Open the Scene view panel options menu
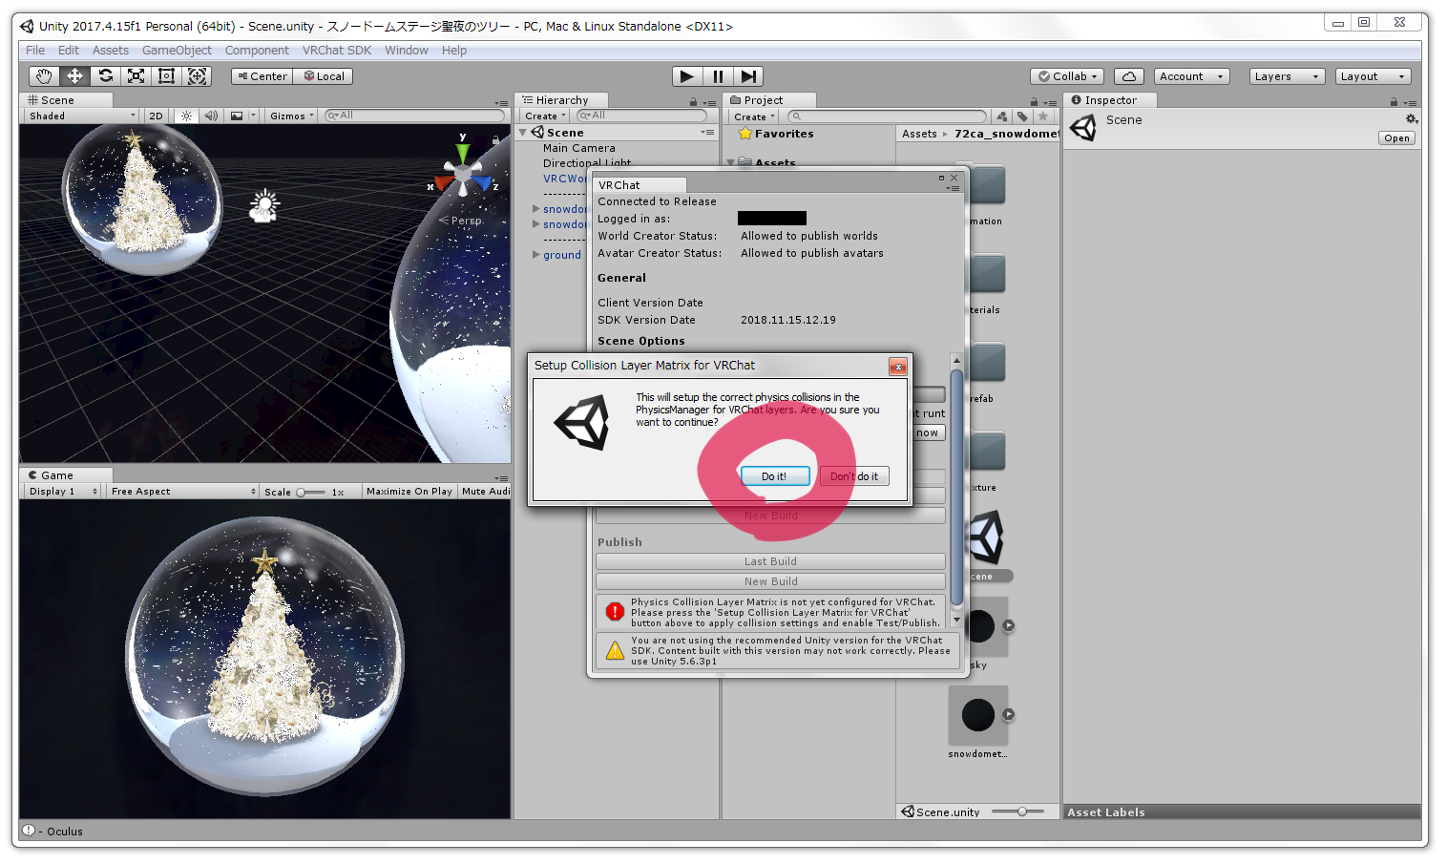1447x864 pixels. (501, 103)
